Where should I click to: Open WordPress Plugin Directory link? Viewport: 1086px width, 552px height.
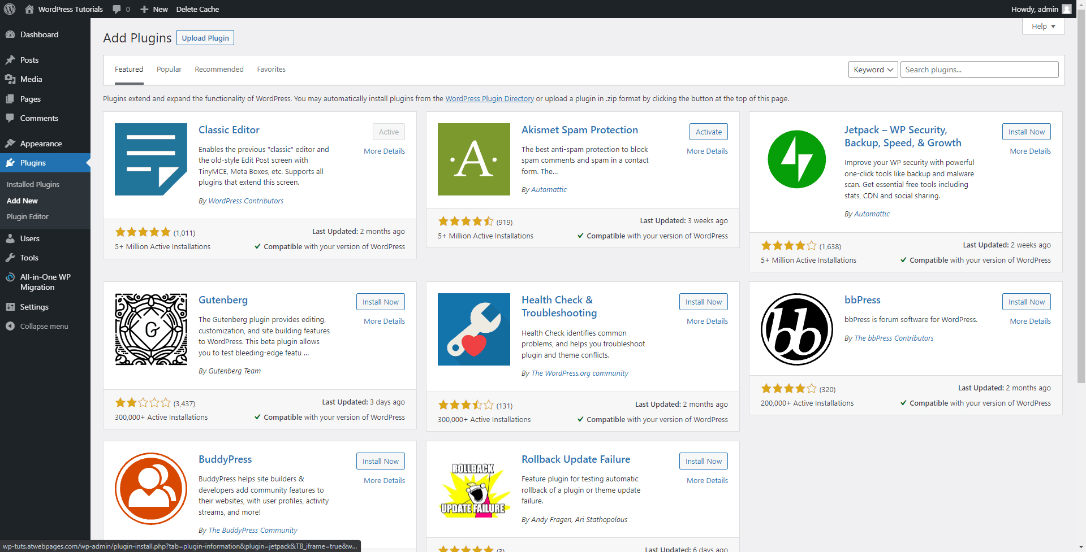pos(489,98)
